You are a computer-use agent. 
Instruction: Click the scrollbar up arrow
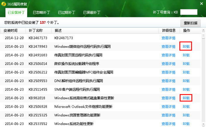203,30
